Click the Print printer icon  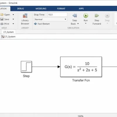tap(2, 24)
